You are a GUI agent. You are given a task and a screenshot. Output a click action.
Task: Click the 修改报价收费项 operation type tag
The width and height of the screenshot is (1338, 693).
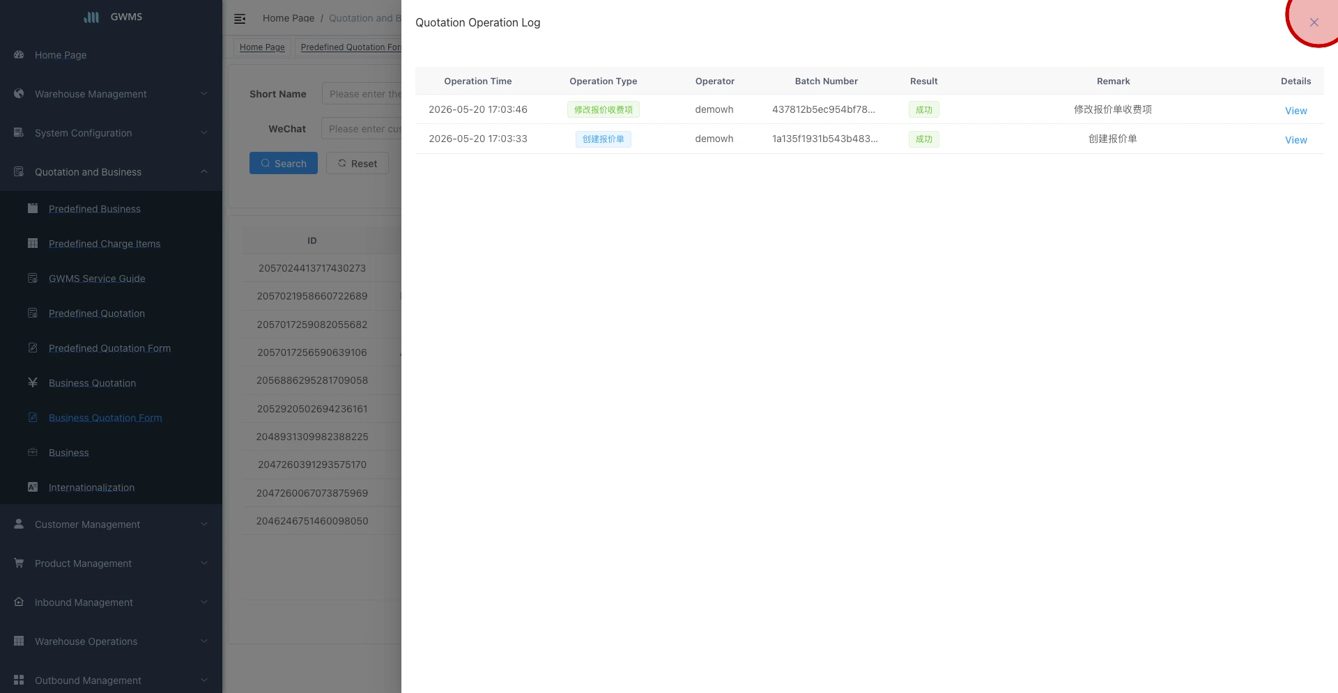click(x=603, y=109)
